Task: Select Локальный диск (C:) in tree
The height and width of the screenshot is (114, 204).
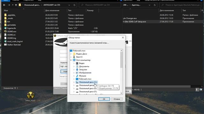Action: point(88,82)
